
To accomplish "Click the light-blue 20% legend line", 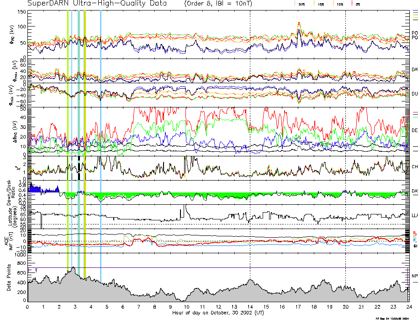I will [295, 3].
